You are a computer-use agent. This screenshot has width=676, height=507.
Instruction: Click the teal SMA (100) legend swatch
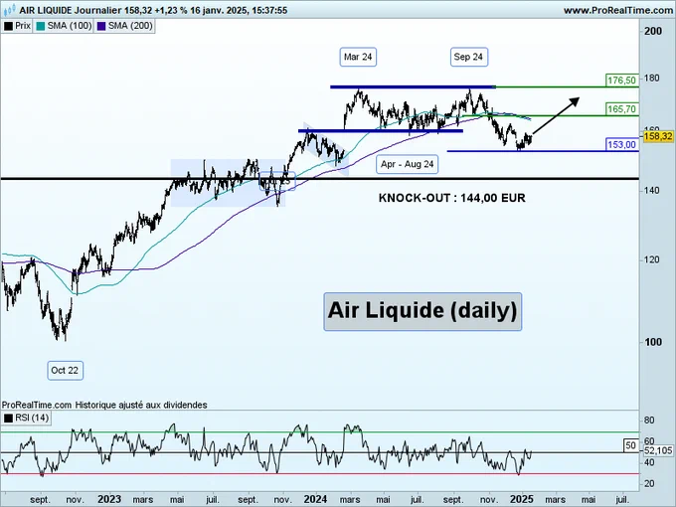[x=41, y=26]
